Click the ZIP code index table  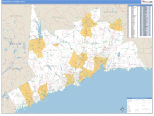click(x=140, y=21)
